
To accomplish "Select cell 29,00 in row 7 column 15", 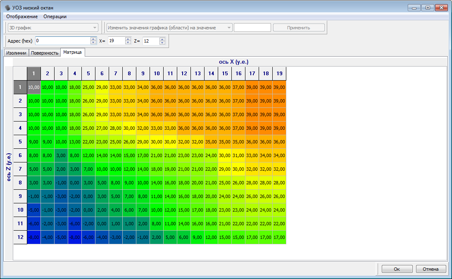I will coord(225,169).
